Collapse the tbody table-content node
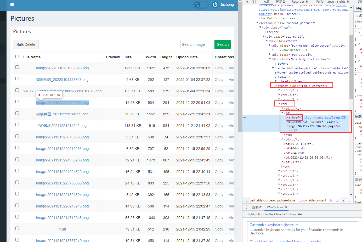Screen dimensions: 362x242 pos(276,86)
